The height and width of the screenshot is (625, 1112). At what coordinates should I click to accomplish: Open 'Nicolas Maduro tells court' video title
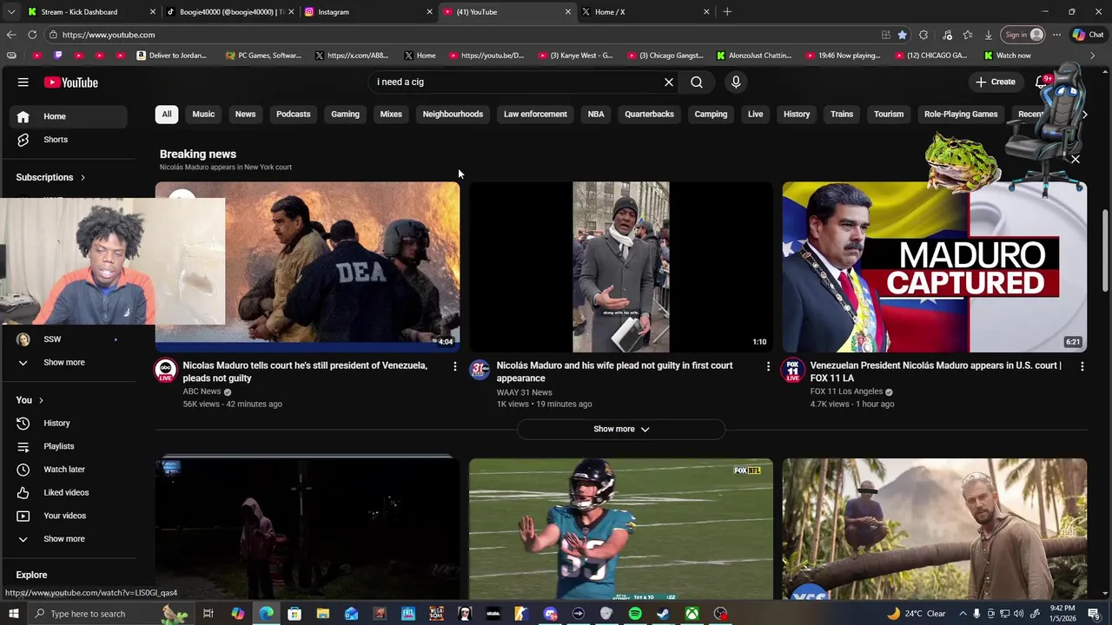[305, 372]
